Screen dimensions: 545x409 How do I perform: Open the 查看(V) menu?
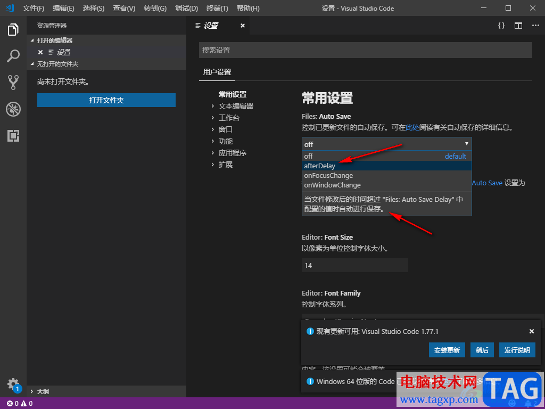pos(124,8)
